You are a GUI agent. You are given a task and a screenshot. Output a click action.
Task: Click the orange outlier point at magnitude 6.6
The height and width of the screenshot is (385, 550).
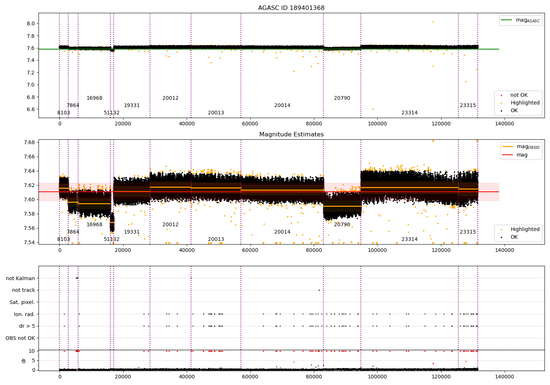pos(373,109)
